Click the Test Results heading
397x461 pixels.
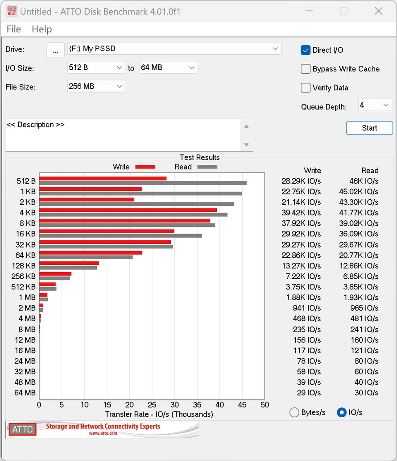point(199,157)
